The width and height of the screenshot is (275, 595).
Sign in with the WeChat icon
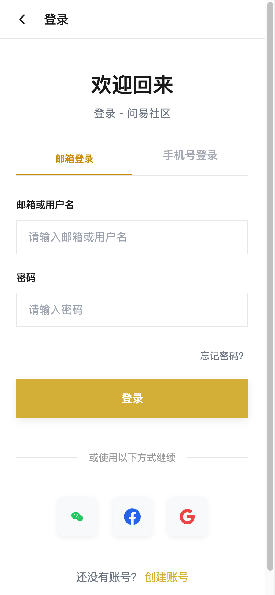click(77, 517)
